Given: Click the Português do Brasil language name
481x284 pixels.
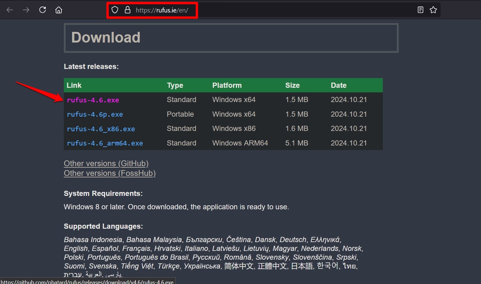Looking at the screenshot, I should pyautogui.click(x=156, y=257).
